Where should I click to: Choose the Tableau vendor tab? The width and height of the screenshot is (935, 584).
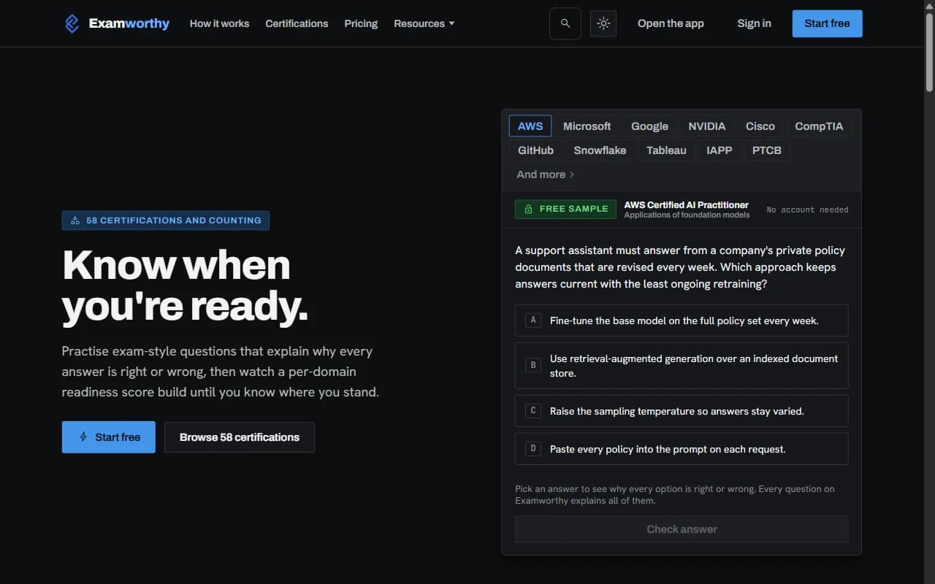pyautogui.click(x=666, y=150)
